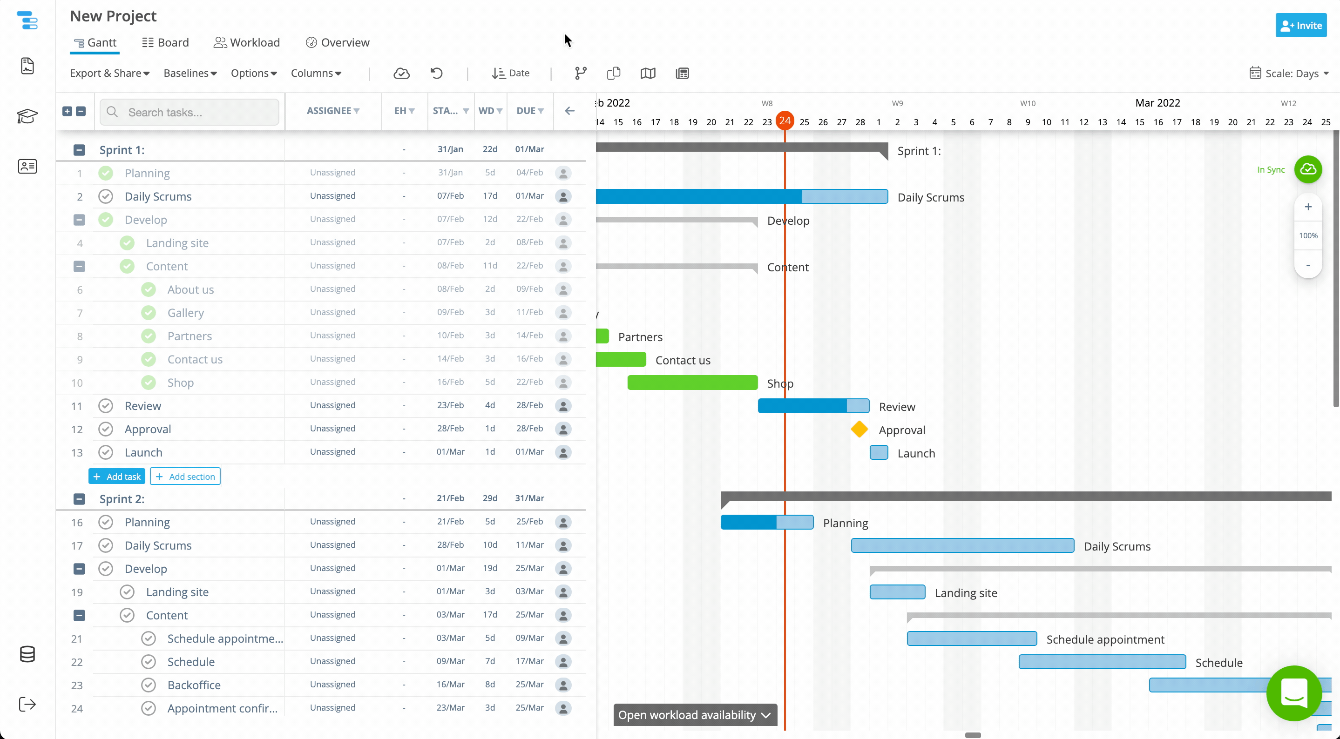1340x739 pixels.
Task: Open the Scale: Days dropdown
Action: (x=1289, y=74)
